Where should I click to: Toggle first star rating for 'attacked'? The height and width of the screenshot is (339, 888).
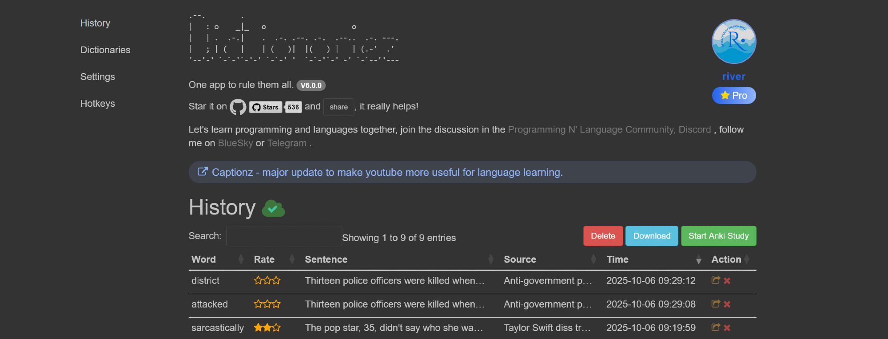pos(258,304)
